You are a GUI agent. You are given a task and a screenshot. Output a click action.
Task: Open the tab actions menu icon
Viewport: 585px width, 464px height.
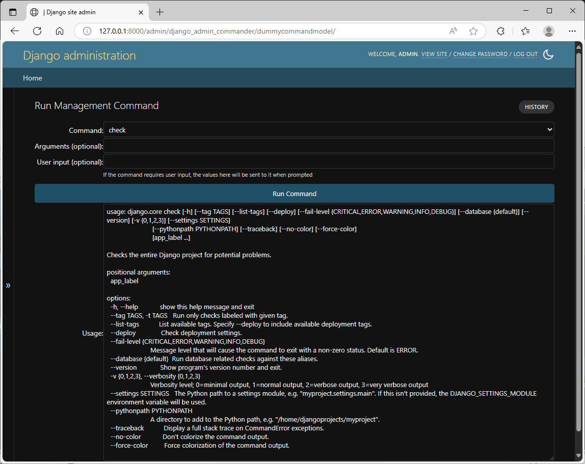pos(13,12)
